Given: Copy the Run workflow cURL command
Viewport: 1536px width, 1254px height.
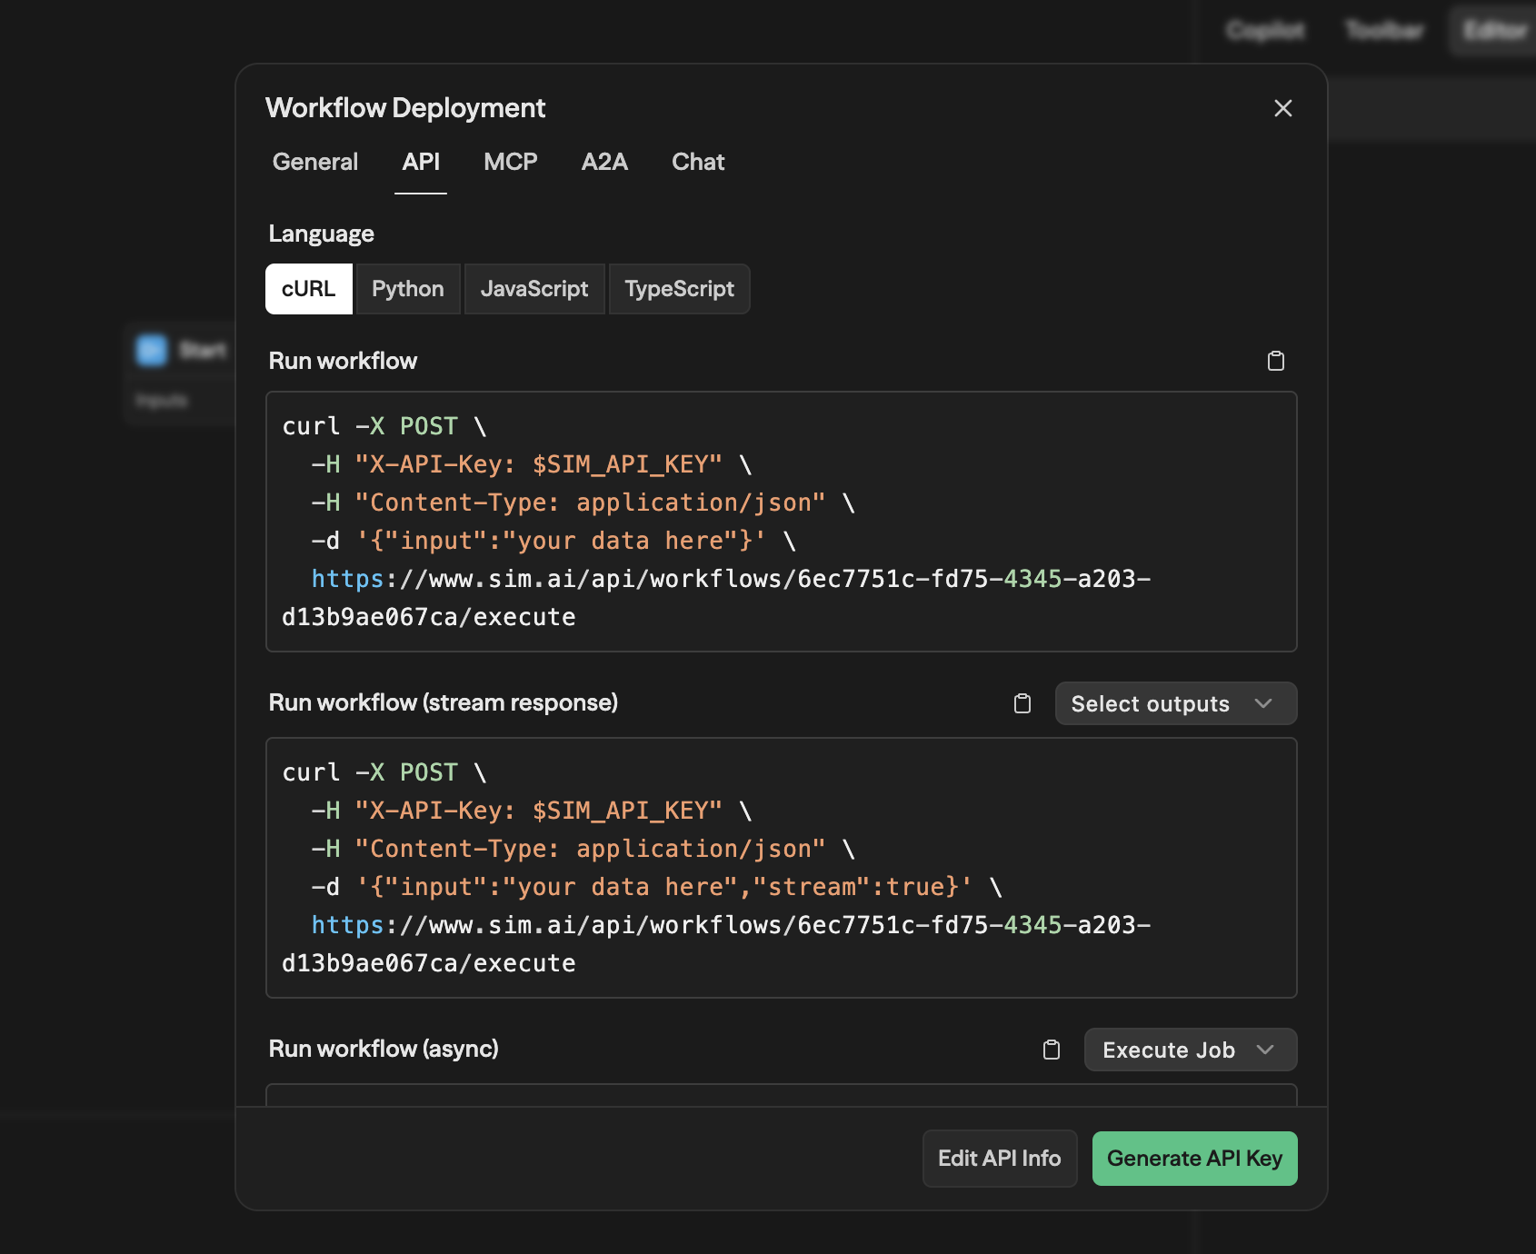Looking at the screenshot, I should [1276, 361].
